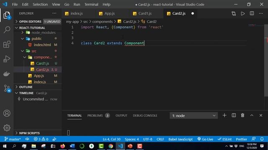Switch to the Output panel tab
The height and width of the screenshot is (150, 268).
pos(121,115)
